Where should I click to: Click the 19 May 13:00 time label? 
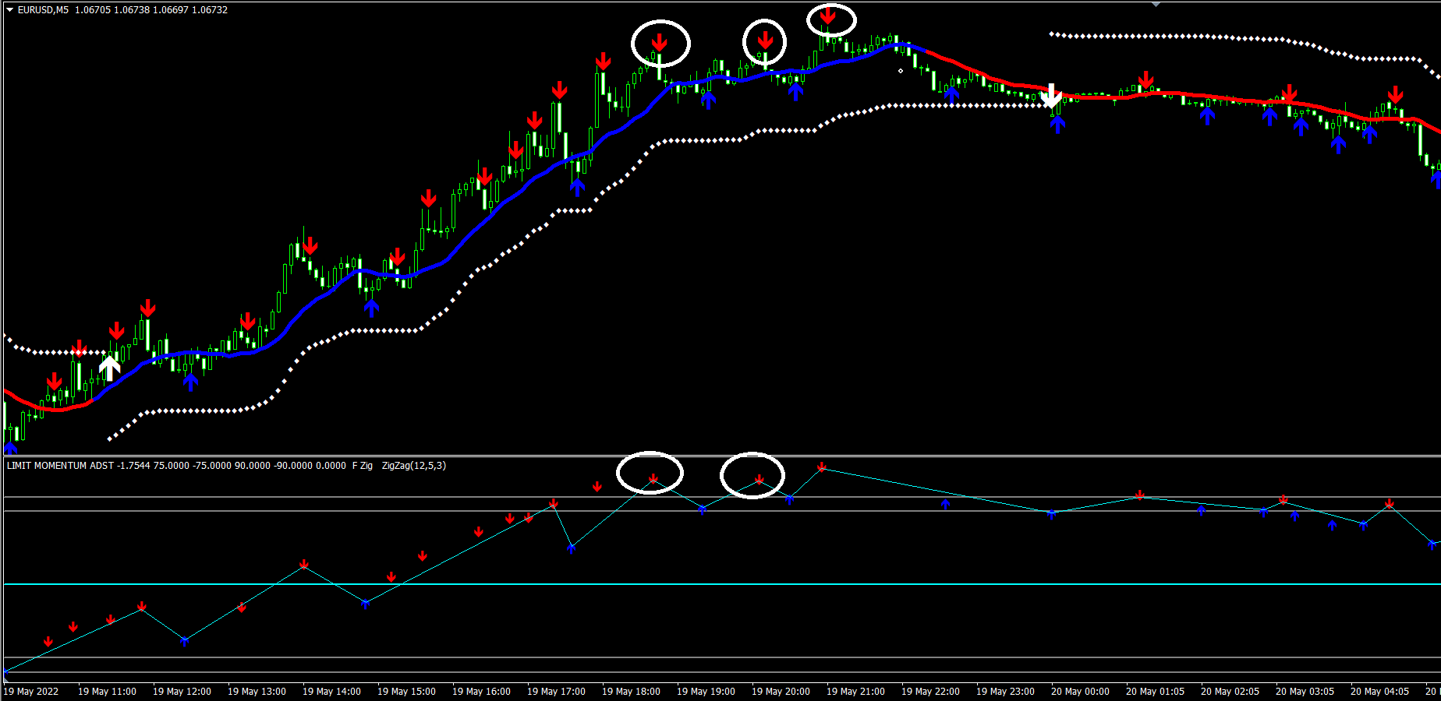point(257,692)
